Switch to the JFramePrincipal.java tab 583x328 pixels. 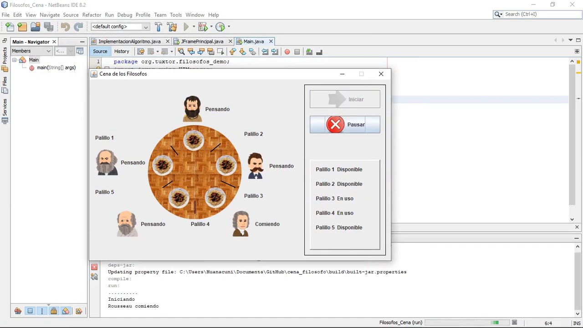tap(202, 41)
